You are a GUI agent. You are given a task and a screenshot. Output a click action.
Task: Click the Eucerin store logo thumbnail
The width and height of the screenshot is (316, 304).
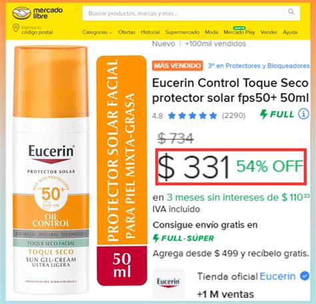pyautogui.click(x=169, y=284)
